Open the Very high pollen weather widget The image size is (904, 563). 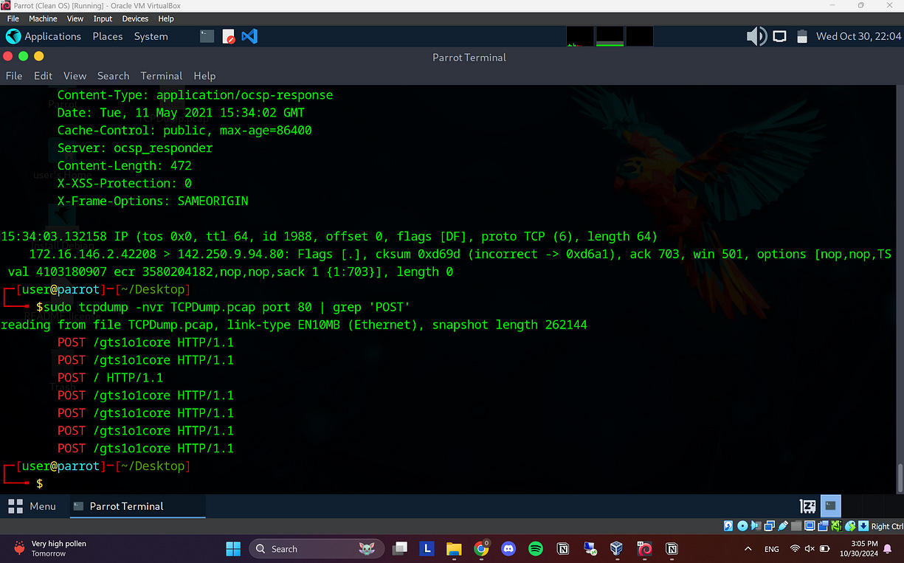click(x=48, y=548)
